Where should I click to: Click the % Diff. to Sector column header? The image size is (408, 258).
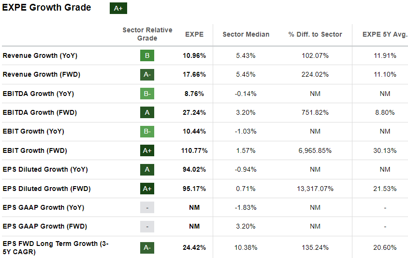315,34
